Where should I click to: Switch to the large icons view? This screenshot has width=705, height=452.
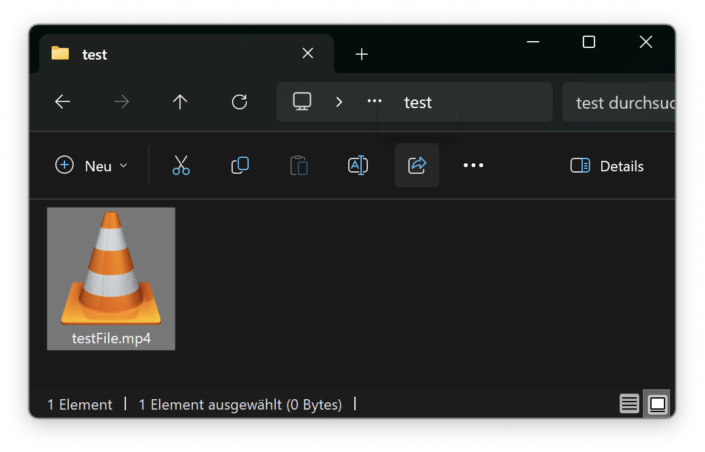tap(657, 403)
